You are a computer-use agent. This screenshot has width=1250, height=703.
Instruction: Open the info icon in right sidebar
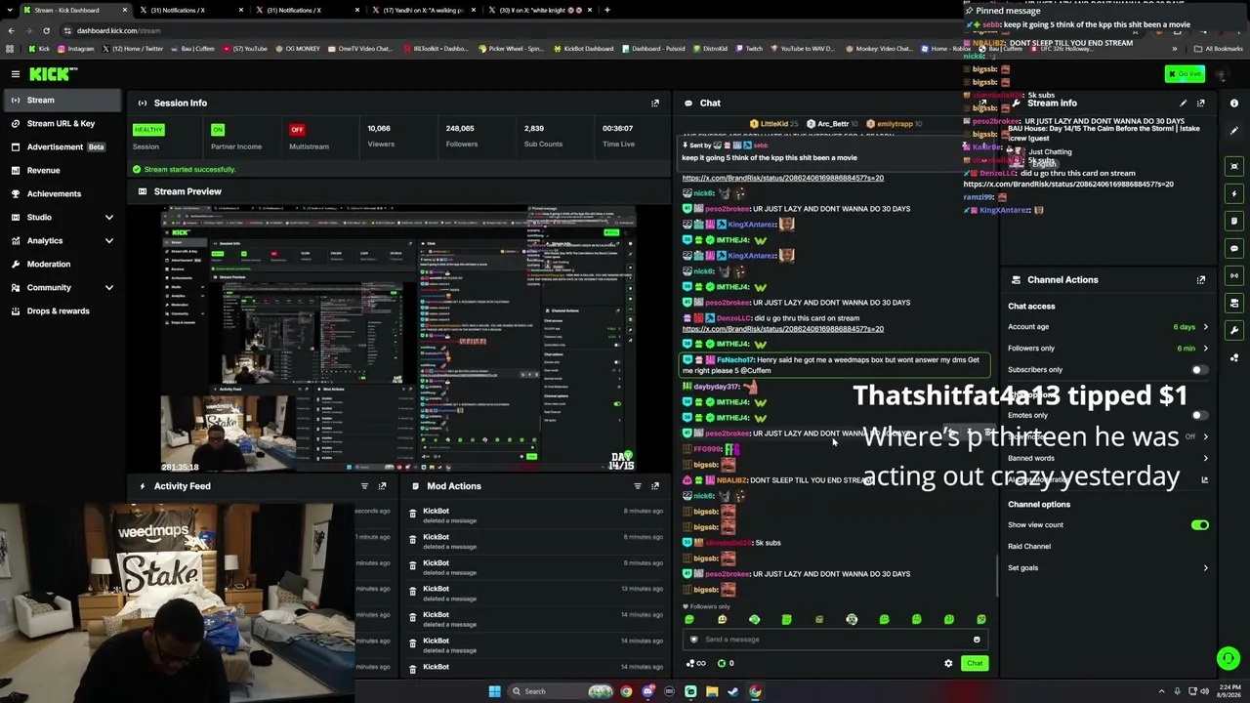[1234, 103]
